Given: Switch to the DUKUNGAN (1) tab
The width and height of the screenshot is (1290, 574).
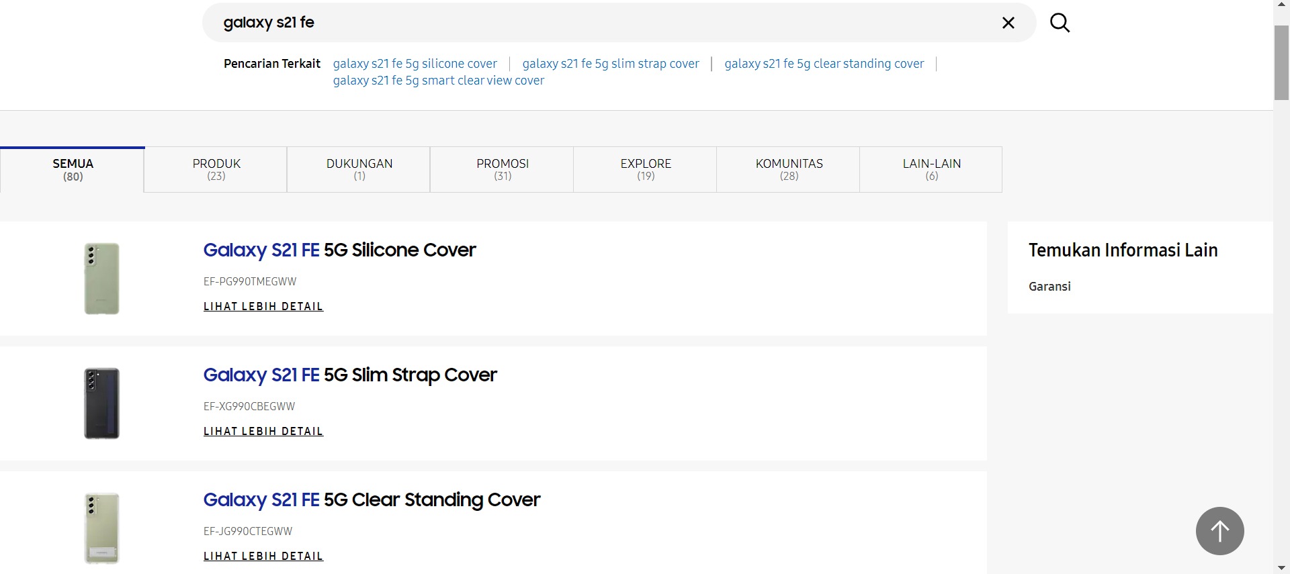Looking at the screenshot, I should pyautogui.click(x=359, y=170).
